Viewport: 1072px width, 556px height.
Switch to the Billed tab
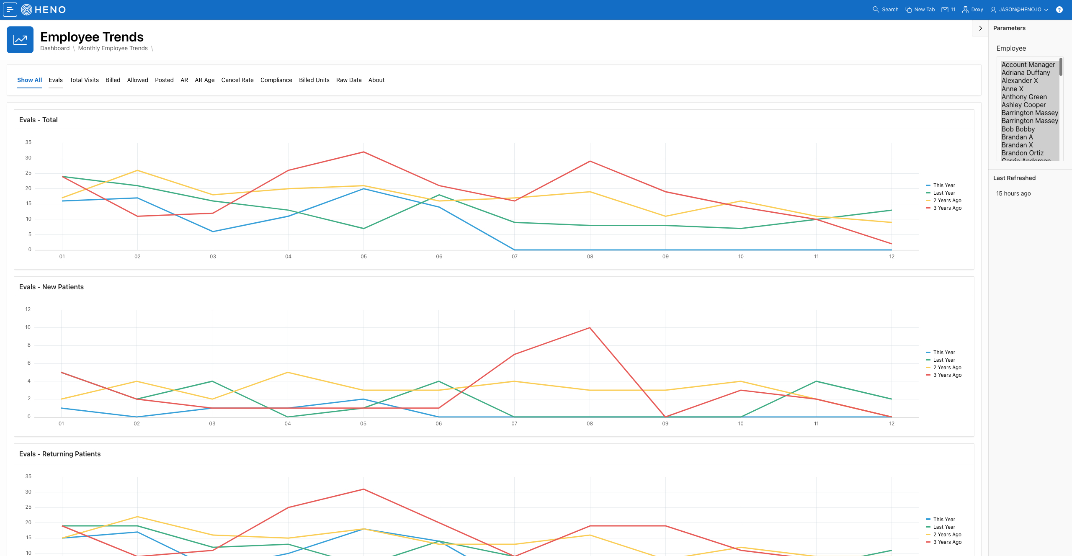(113, 80)
